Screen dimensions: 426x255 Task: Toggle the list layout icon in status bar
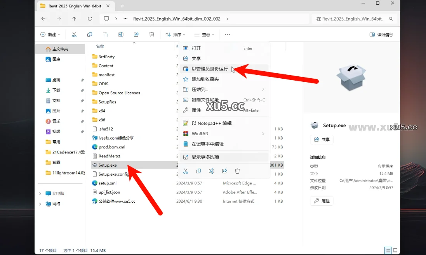388,250
